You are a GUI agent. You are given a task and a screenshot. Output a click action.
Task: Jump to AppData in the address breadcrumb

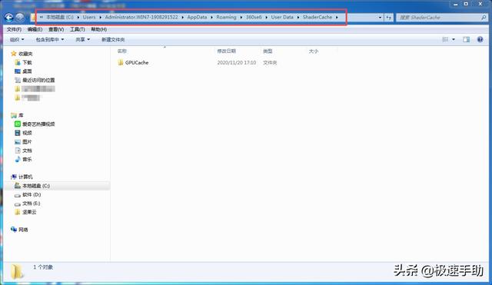pos(197,17)
